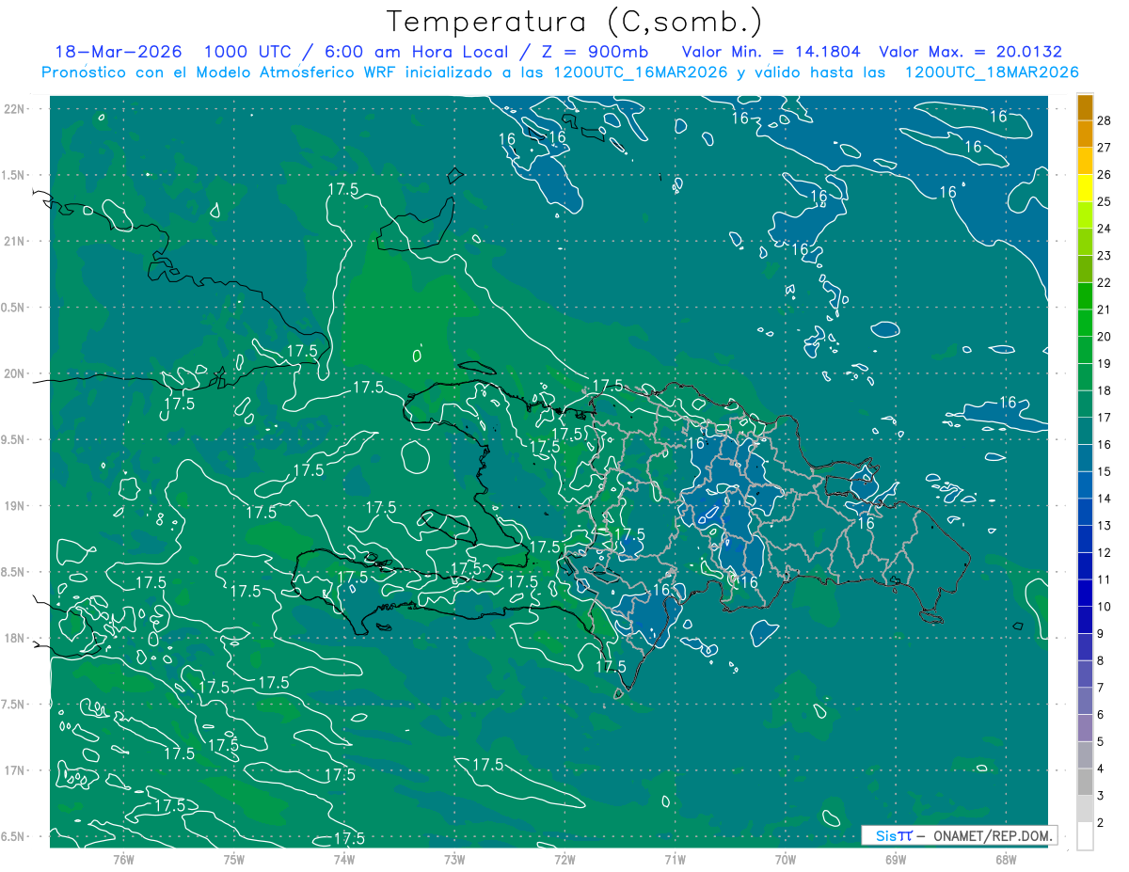The image size is (1129, 872).
Task: Click the "69W" longitude axis label
Action: click(x=895, y=859)
